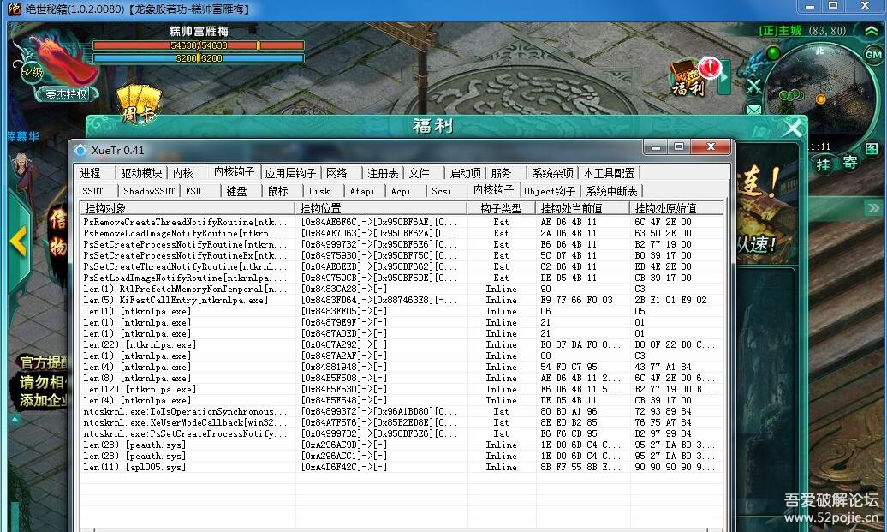Select the IoIsOperationSynchronous Iat row
Viewport: 887px width, 532px height.
pyautogui.click(x=402, y=411)
